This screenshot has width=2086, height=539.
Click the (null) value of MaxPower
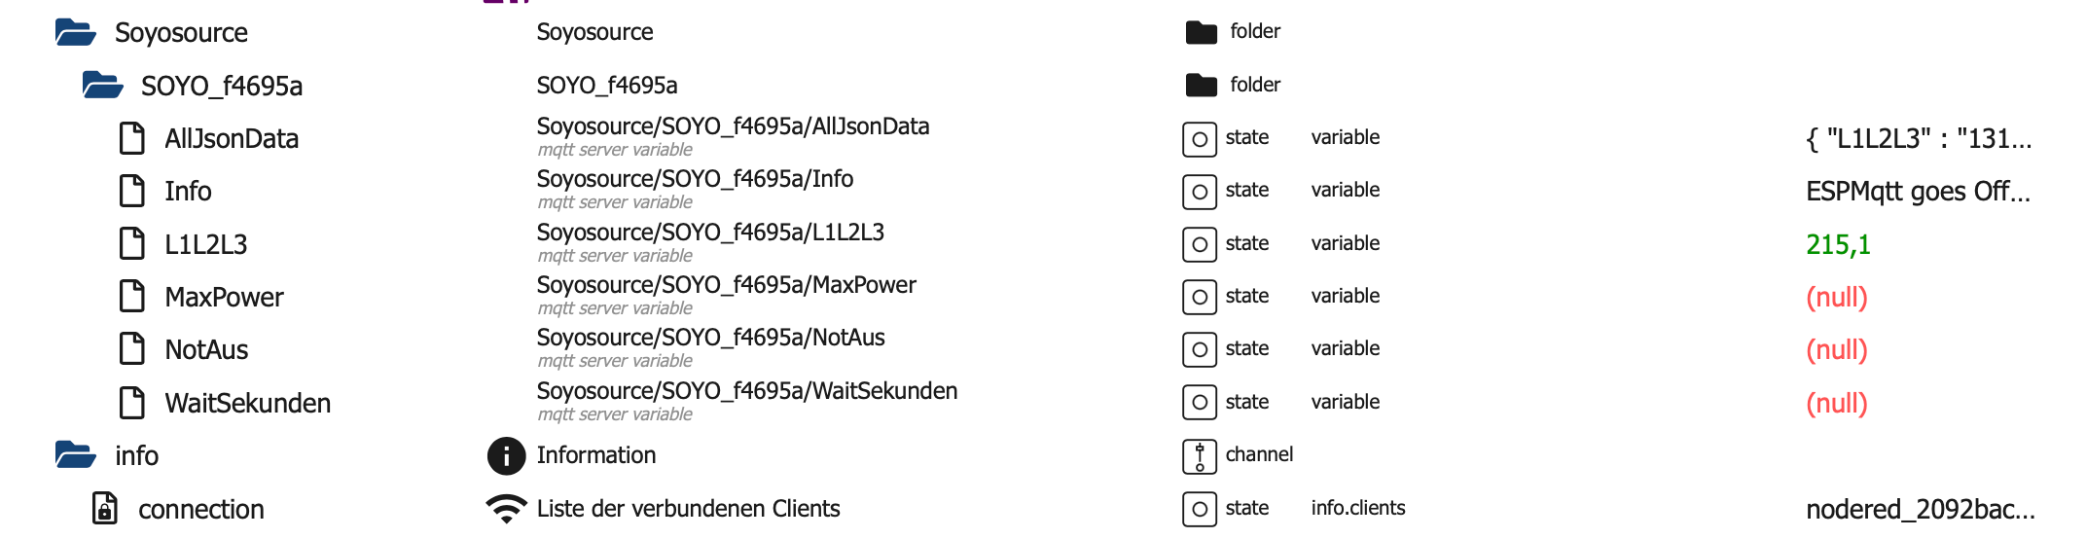[1836, 297]
